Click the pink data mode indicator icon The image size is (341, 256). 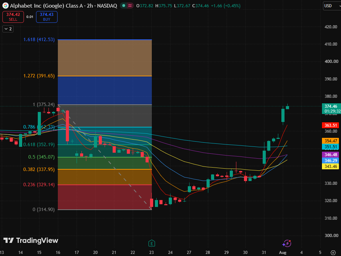click(130, 6)
